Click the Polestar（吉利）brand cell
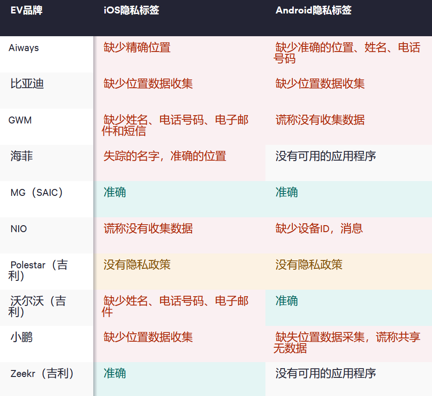432x396 pixels. click(x=39, y=270)
